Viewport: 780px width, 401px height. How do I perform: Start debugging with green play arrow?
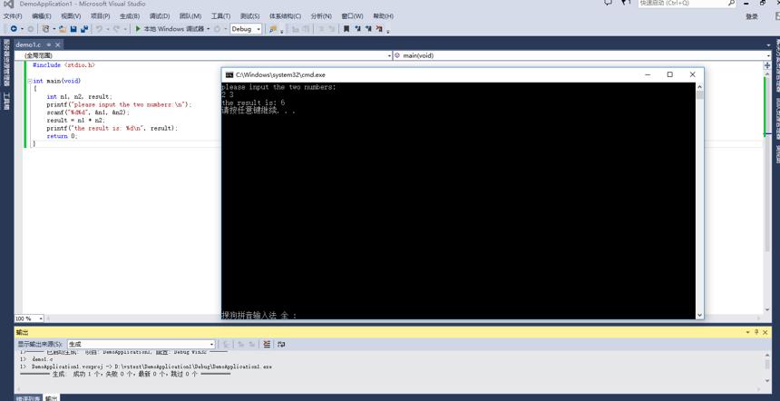point(138,29)
